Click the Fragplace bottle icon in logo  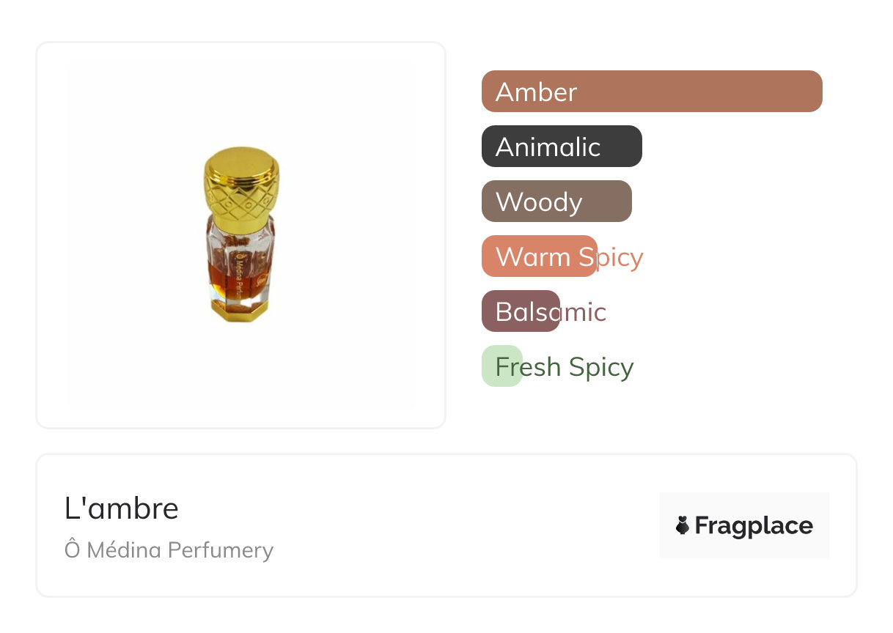point(683,525)
